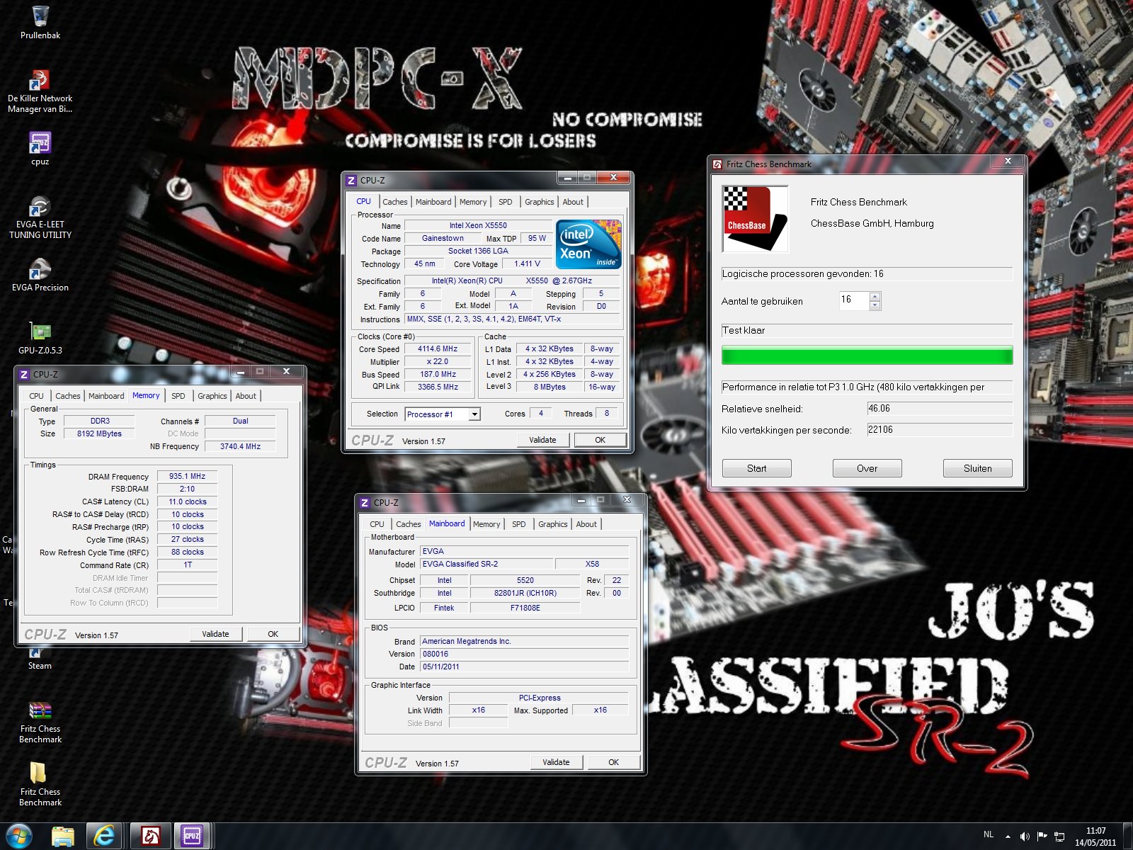Open Windows Explorer from taskbar
Image resolution: width=1133 pixels, height=850 pixels.
[x=63, y=837]
